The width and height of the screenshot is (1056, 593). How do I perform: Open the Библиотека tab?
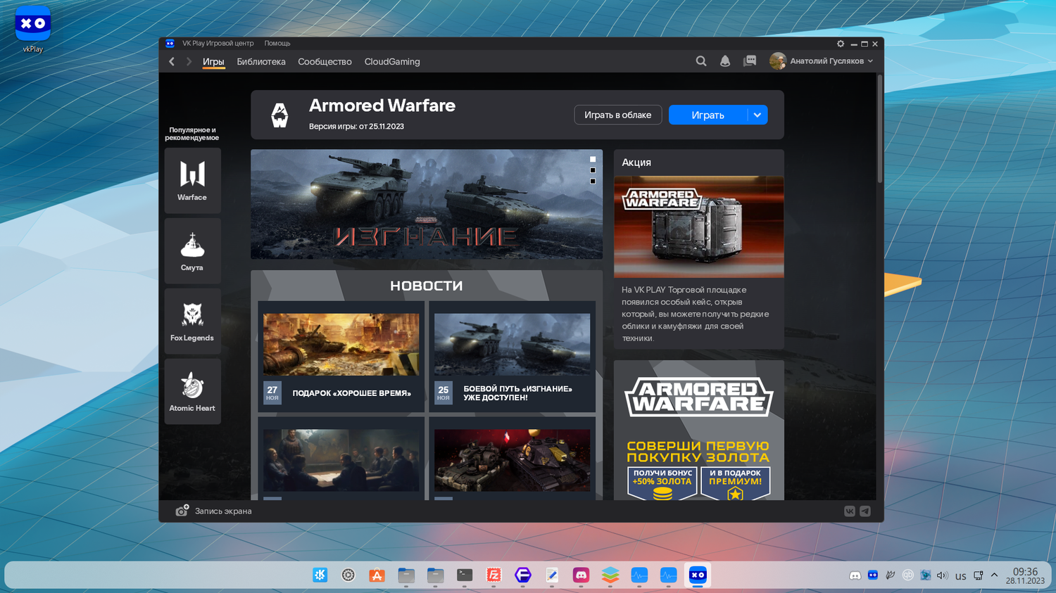point(261,62)
